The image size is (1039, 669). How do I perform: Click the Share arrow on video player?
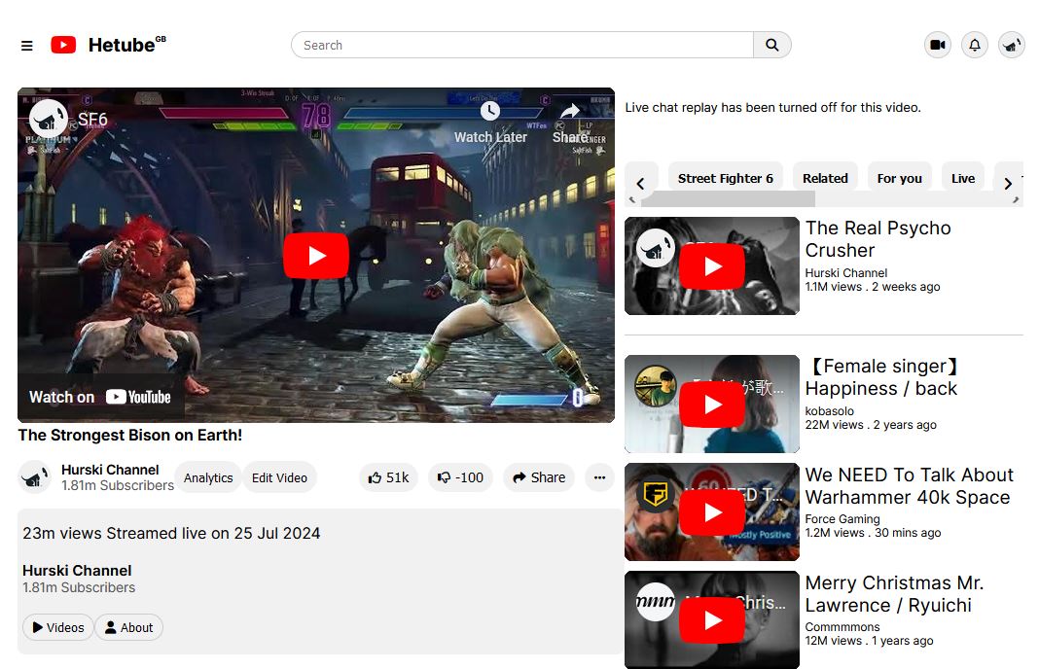pos(570,111)
